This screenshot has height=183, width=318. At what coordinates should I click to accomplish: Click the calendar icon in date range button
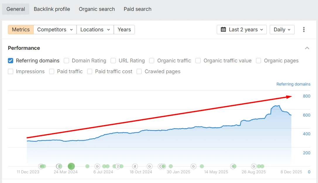coord(223,30)
